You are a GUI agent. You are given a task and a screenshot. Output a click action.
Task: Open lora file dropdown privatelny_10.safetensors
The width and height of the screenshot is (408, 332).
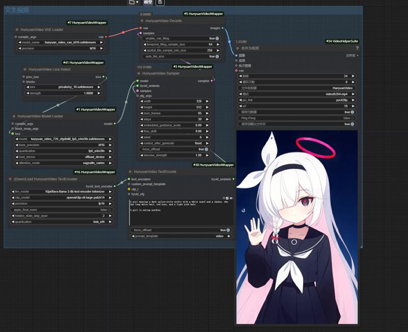[63, 87]
